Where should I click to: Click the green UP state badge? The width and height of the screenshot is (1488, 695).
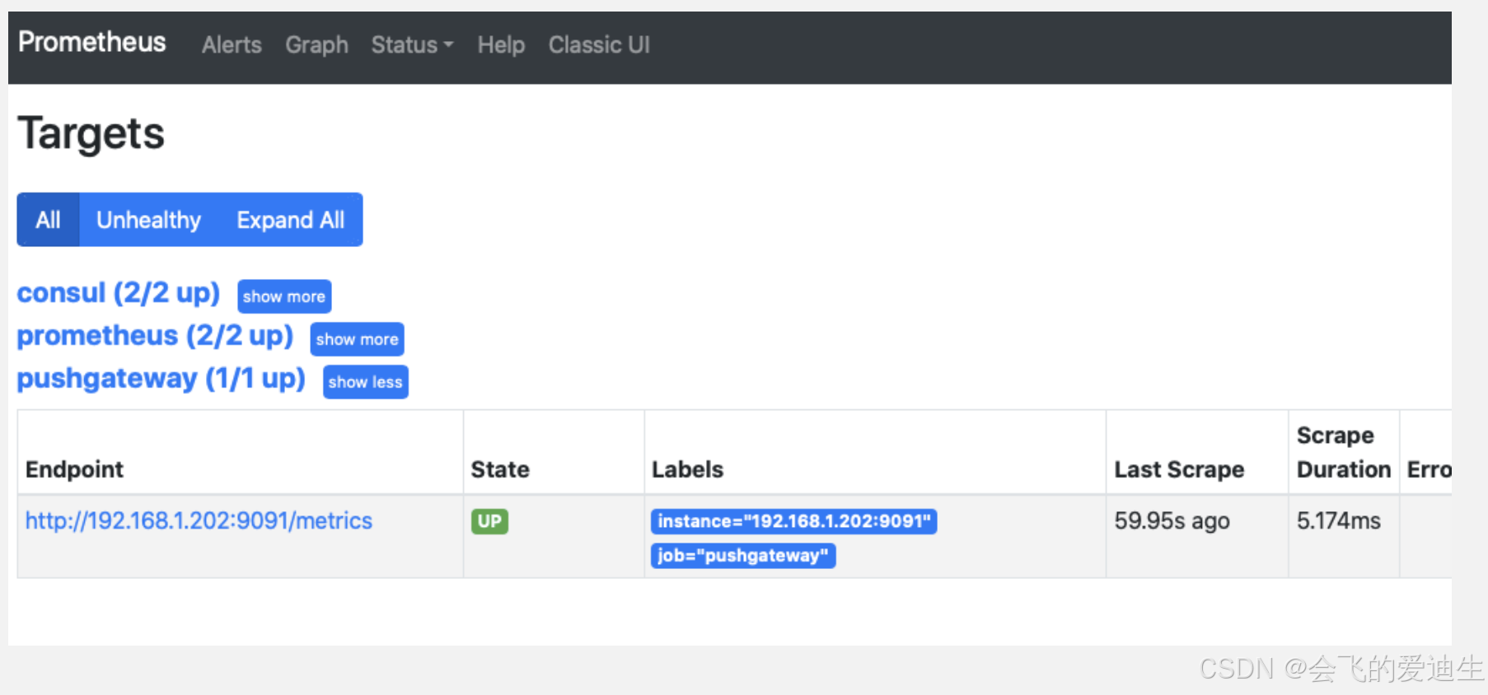pyautogui.click(x=489, y=521)
